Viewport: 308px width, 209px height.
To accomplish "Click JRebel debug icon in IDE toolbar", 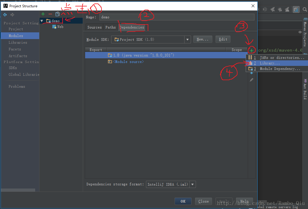I will pyautogui.click(x=280, y=9).
